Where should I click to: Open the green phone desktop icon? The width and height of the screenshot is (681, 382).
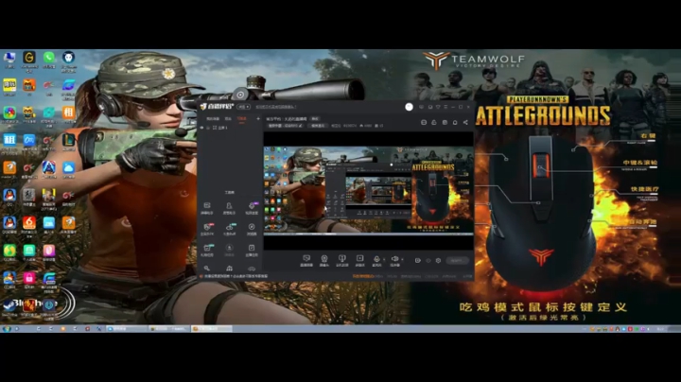[48, 58]
